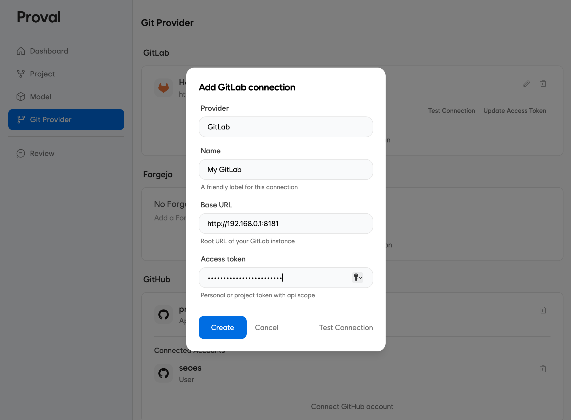Test Connection in the dialog
Image resolution: width=571 pixels, height=420 pixels.
click(346, 327)
